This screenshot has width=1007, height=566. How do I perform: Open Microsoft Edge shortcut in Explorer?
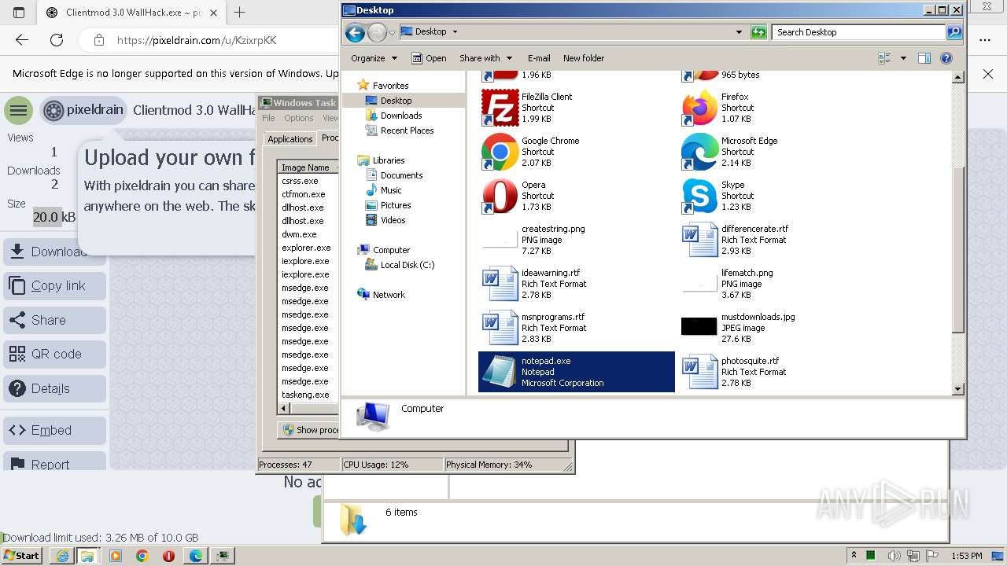coord(699,152)
